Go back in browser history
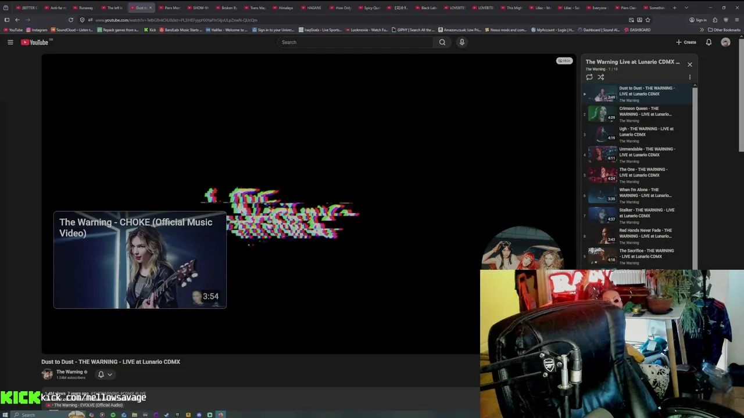This screenshot has width=744, height=418. click(x=17, y=20)
